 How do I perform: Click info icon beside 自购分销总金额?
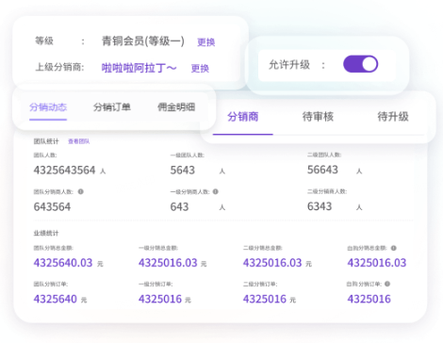(394, 248)
